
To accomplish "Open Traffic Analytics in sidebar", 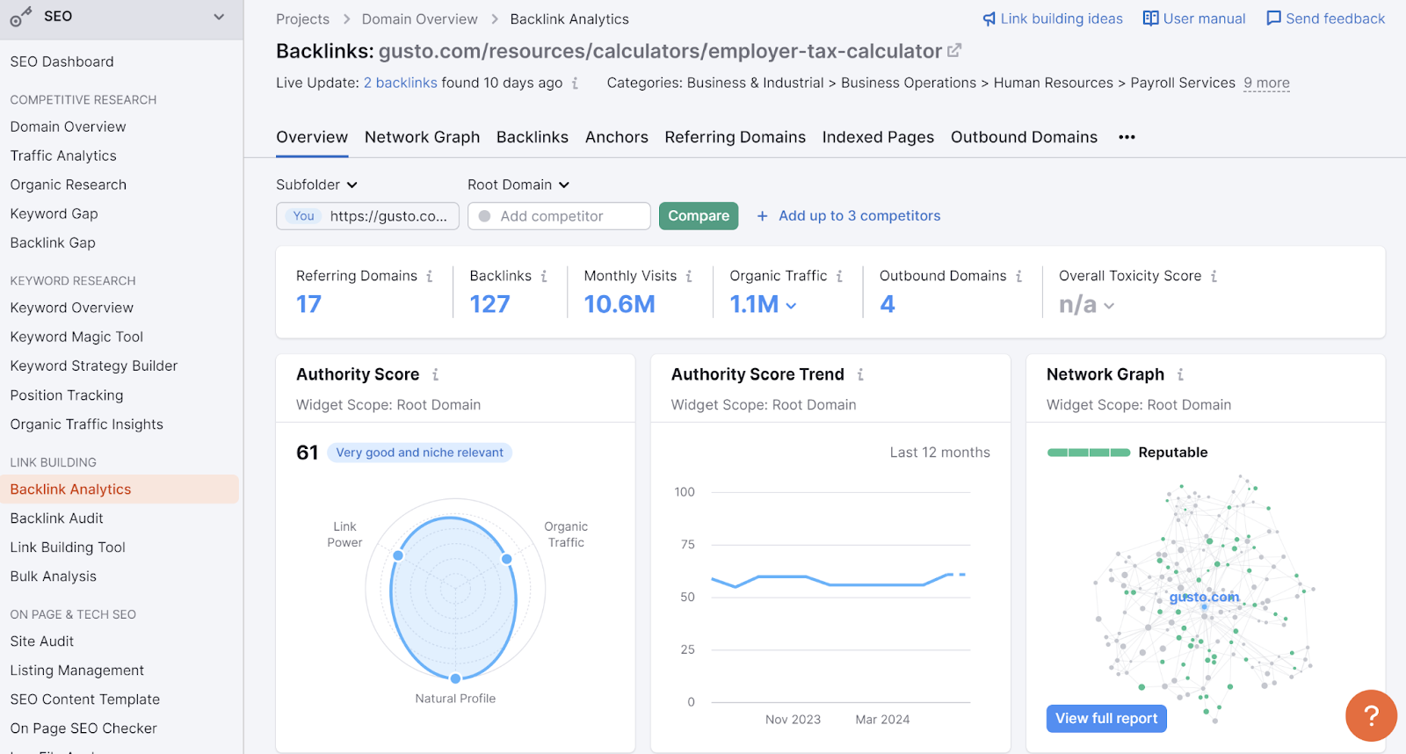I will 63,156.
